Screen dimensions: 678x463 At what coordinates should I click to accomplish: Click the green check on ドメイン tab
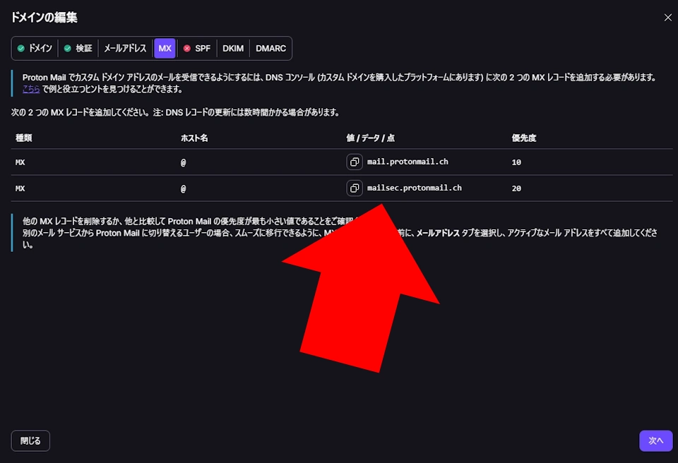point(22,49)
